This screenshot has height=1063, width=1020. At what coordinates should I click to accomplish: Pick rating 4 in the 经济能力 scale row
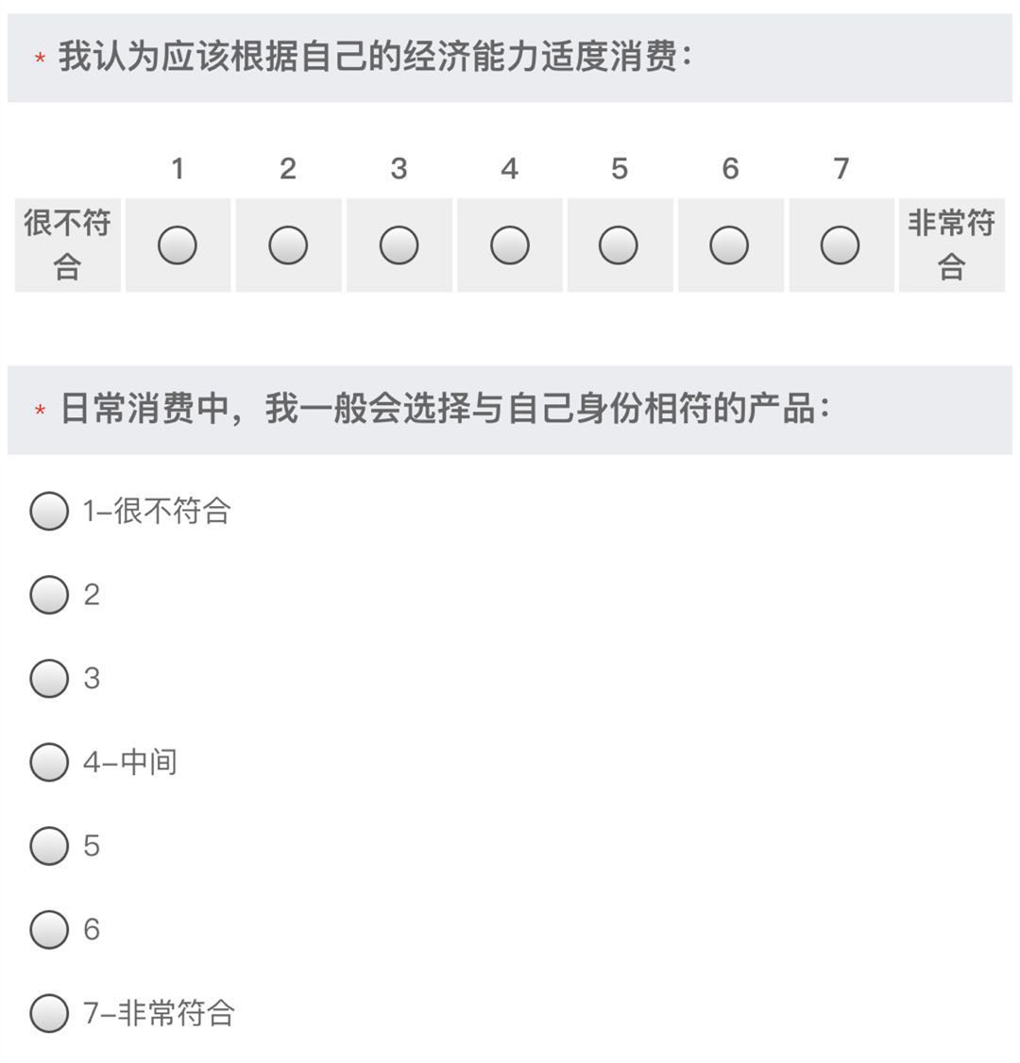[x=510, y=245]
